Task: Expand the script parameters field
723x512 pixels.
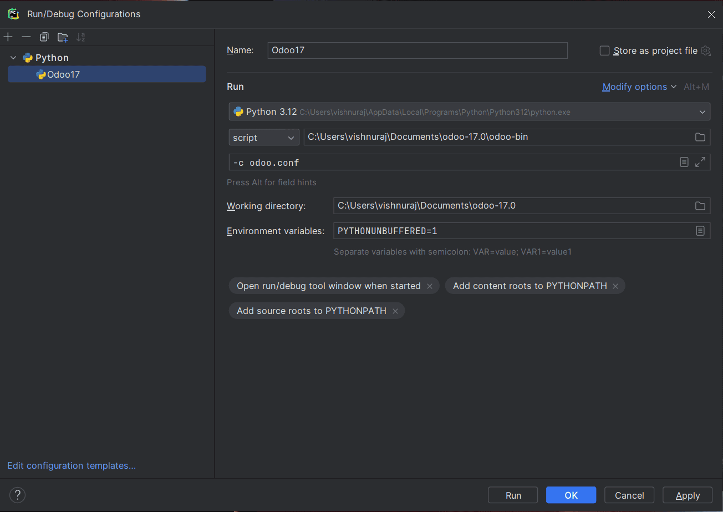Action: coord(700,162)
